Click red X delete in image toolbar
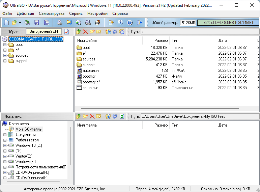This screenshot has width=260, height=192. [85, 31]
